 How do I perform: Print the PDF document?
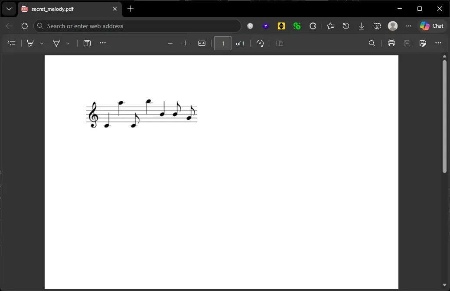(391, 43)
